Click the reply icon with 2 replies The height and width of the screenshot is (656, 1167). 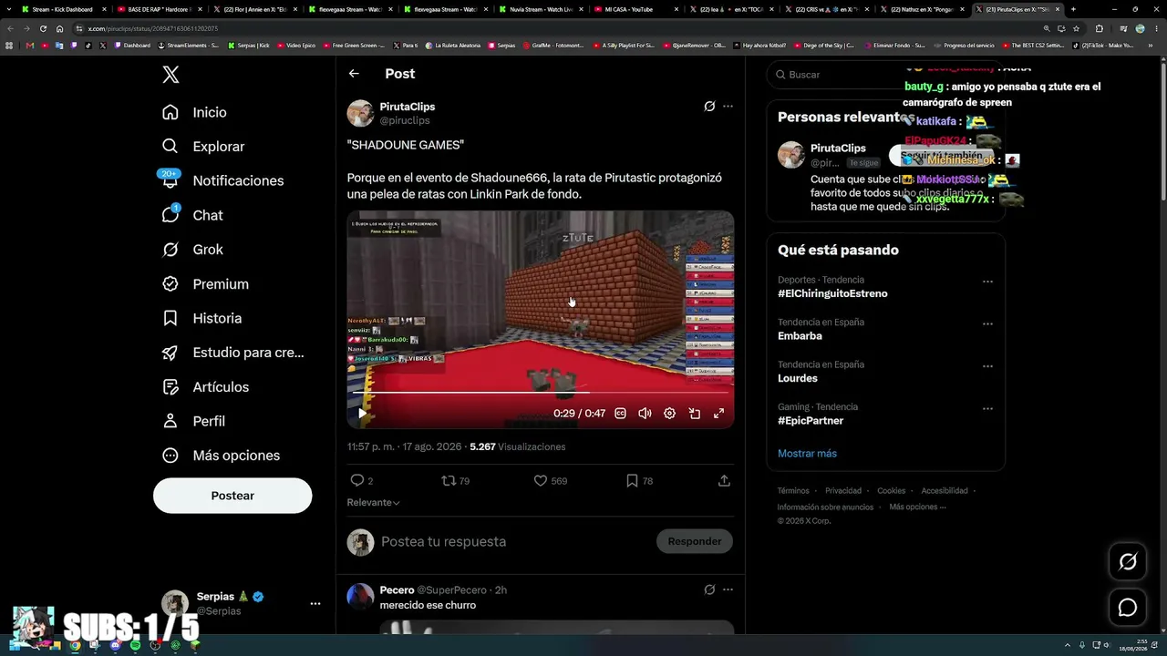(357, 480)
